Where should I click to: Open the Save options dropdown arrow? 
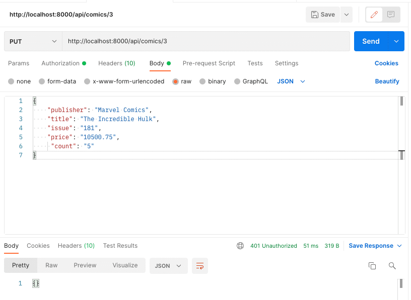coord(346,15)
